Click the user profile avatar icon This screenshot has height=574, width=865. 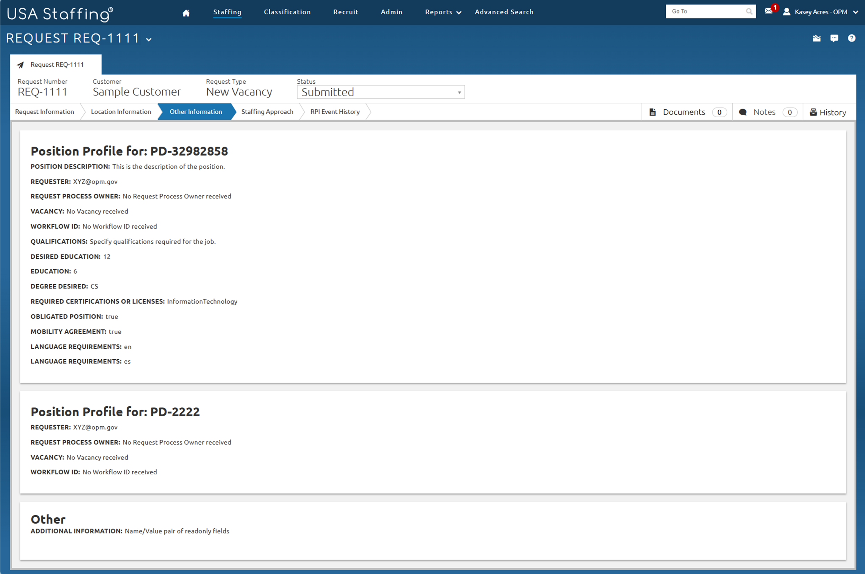point(786,12)
